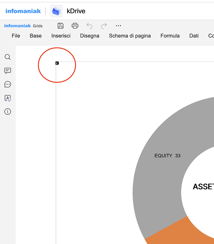Switch to the Base tab
Screen dimensions: 214x244
click(x=35, y=36)
